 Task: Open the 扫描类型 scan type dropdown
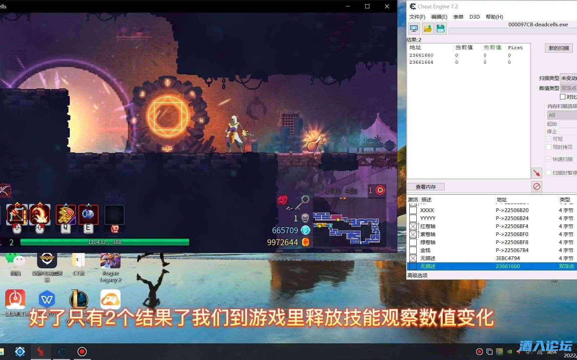pyautogui.click(x=569, y=78)
